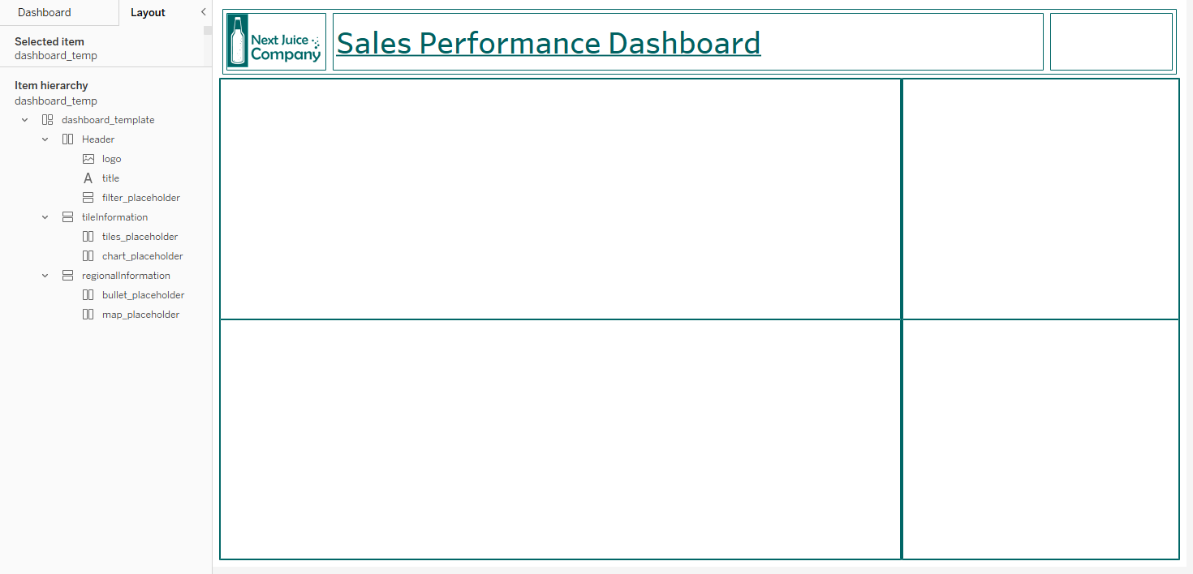The image size is (1193, 574).
Task: Collapse the regionalInformation branch
Action: click(45, 275)
